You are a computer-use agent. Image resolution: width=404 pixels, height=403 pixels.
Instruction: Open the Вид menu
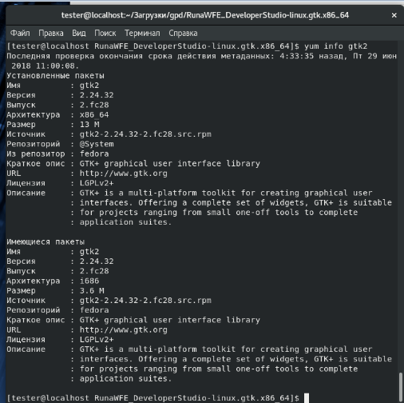[79, 33]
